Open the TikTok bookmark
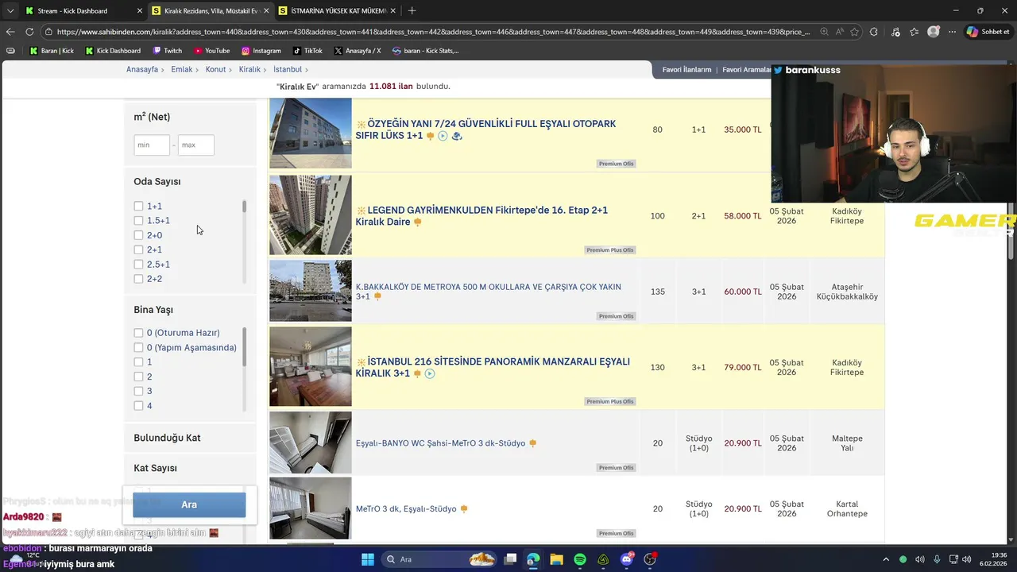This screenshot has height=572, width=1017. pos(307,51)
